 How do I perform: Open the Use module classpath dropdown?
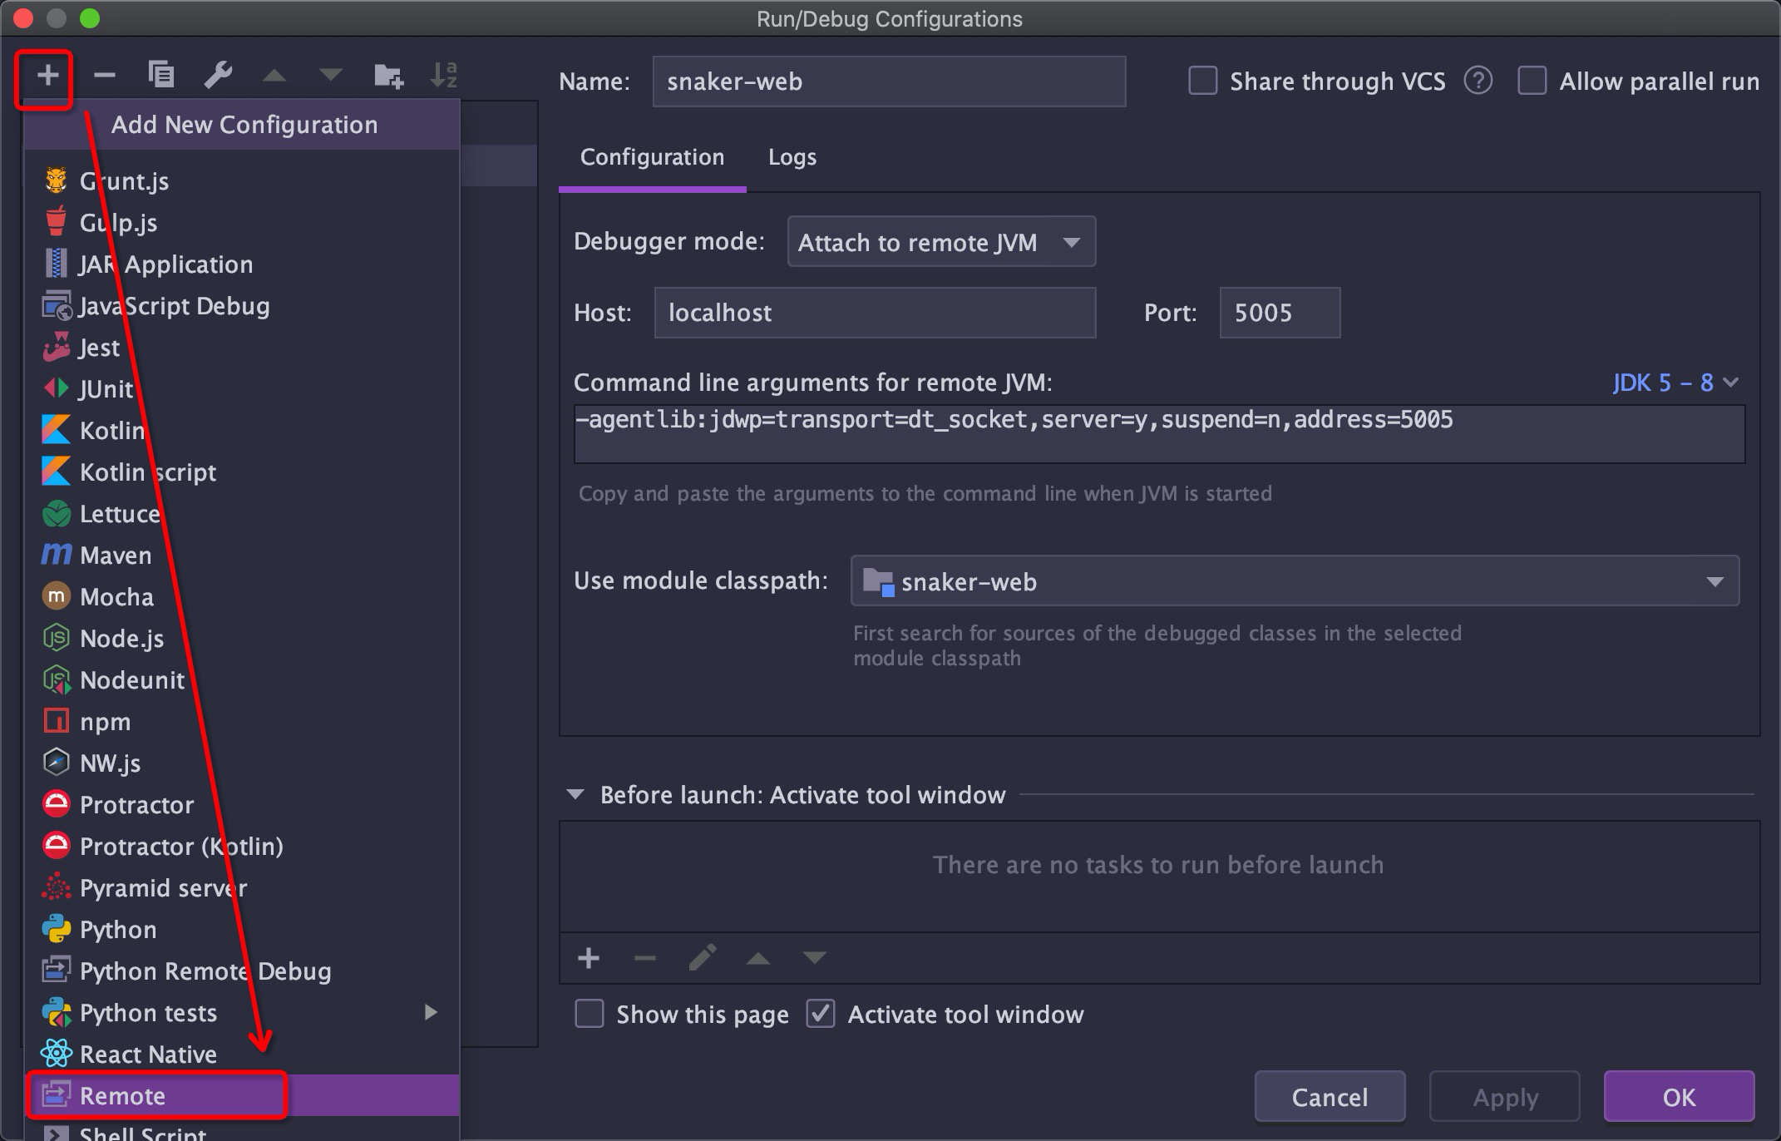1714,580
